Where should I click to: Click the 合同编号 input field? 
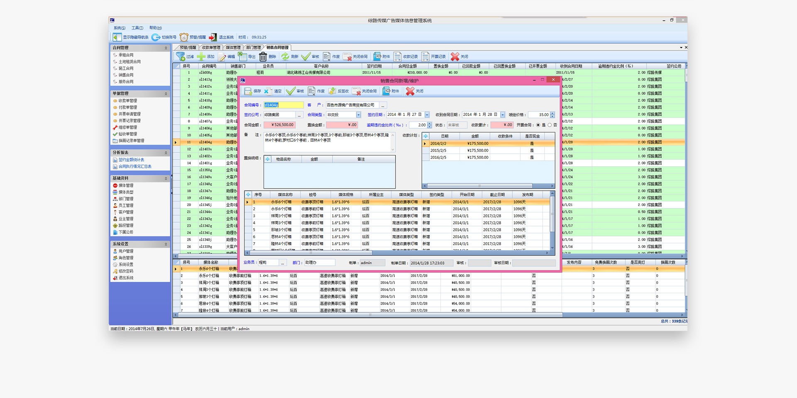point(284,105)
